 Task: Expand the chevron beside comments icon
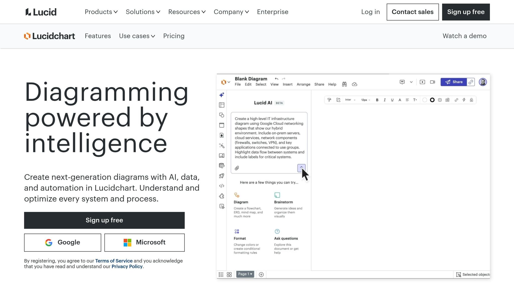click(x=411, y=82)
